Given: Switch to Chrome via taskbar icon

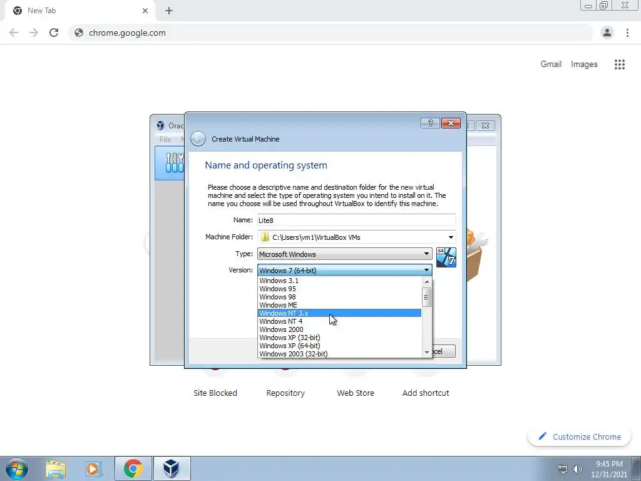Looking at the screenshot, I should click(x=133, y=468).
